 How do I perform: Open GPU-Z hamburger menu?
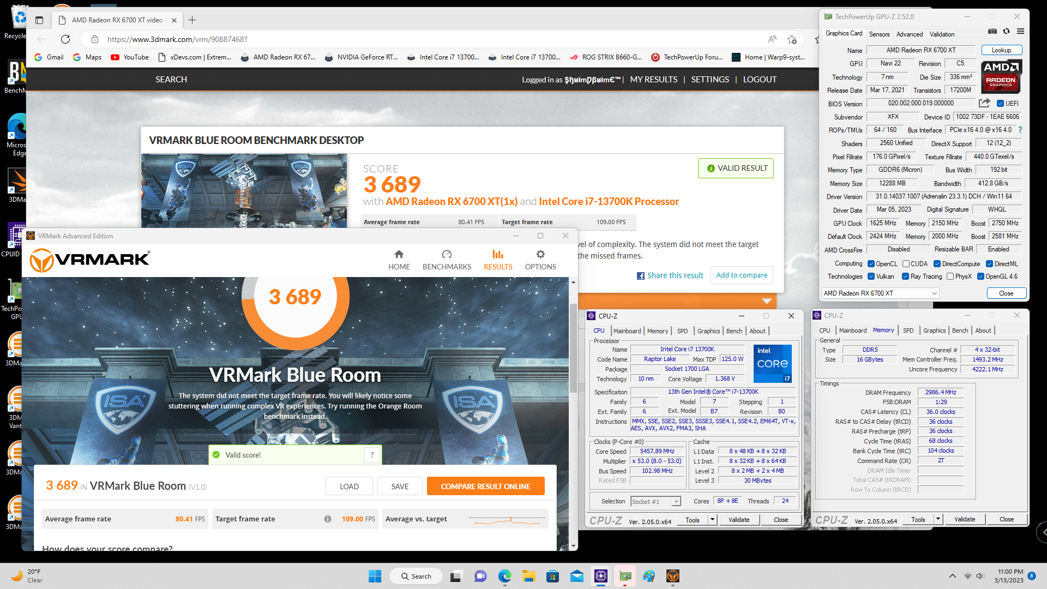tap(1020, 32)
